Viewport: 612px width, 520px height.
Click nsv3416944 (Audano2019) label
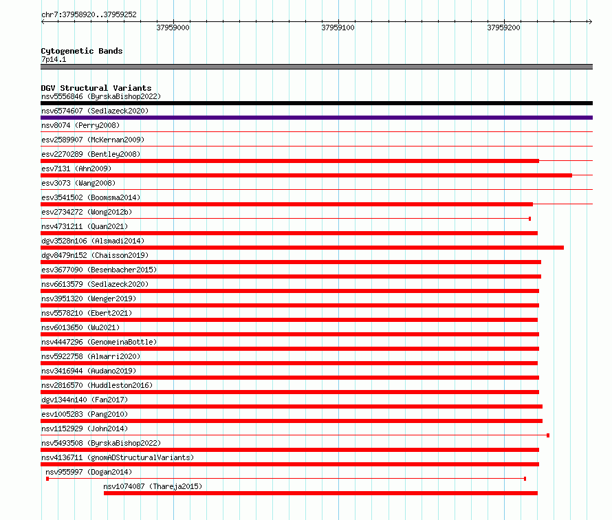click(x=89, y=371)
